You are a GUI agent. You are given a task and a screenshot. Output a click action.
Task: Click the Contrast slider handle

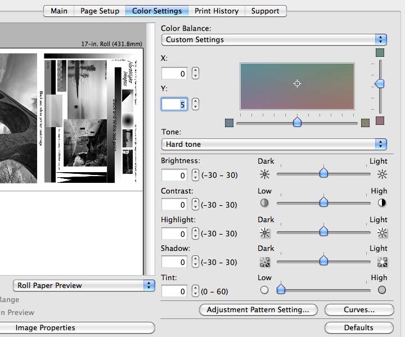tap(323, 202)
